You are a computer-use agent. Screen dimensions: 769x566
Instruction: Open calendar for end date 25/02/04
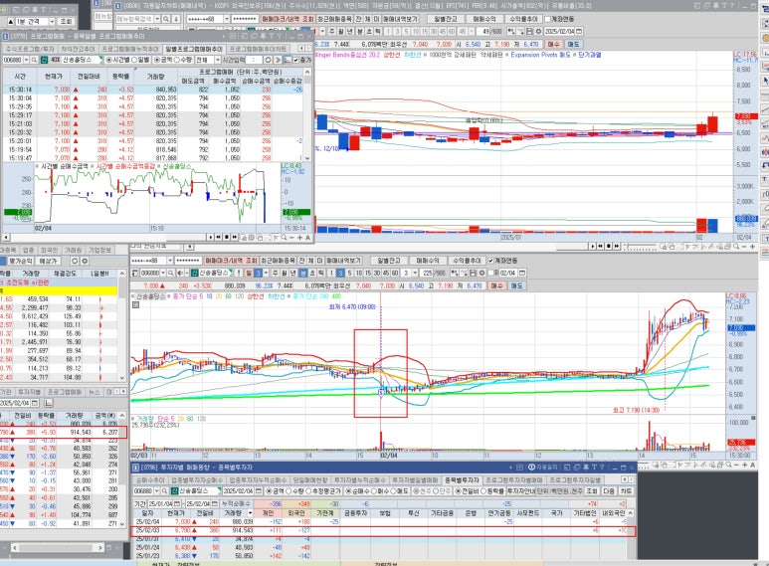(216, 503)
